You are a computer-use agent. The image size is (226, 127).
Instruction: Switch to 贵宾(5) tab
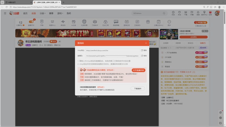tap(190, 43)
